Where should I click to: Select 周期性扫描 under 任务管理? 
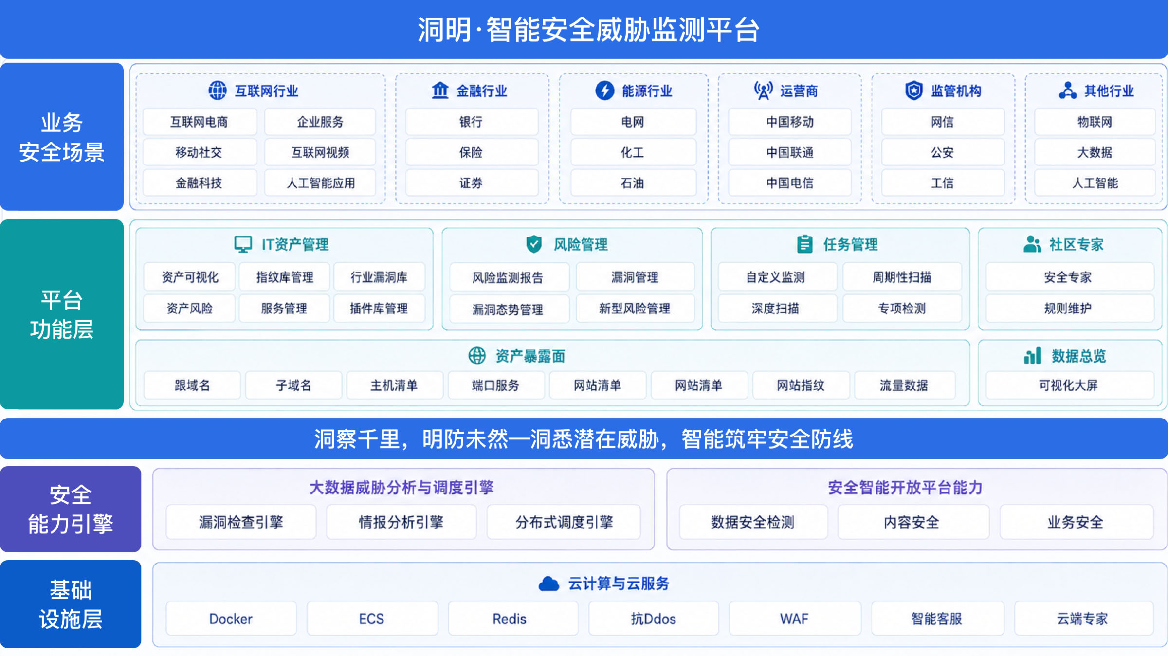tap(902, 277)
